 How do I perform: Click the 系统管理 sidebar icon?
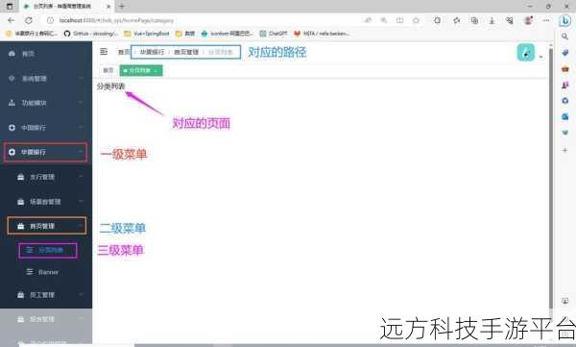(12, 79)
